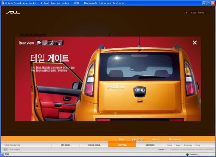This screenshot has width=216, height=157.
Task: Click the sign-up link in the header
Action: click(x=201, y=13)
